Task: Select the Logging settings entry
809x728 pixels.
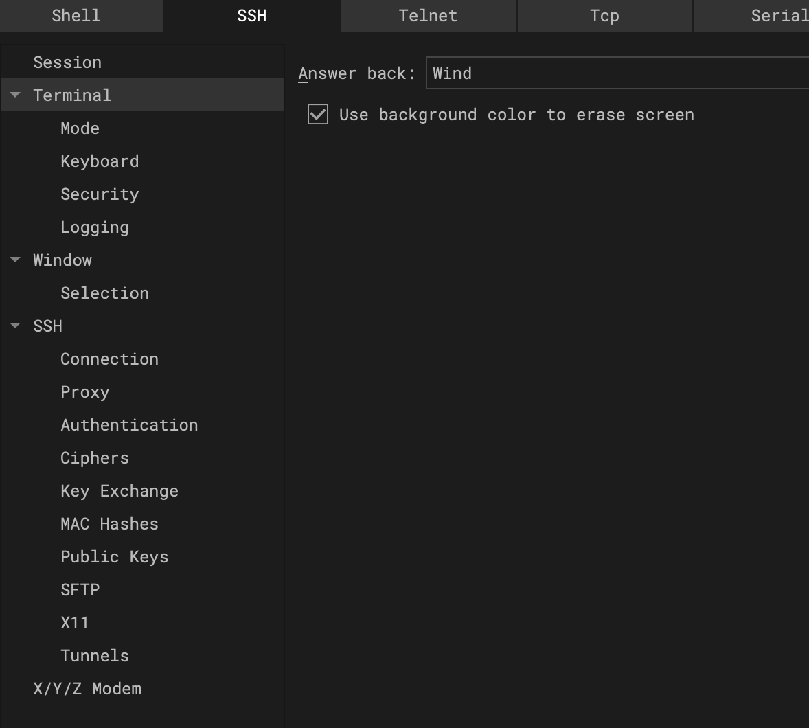Action: [95, 227]
